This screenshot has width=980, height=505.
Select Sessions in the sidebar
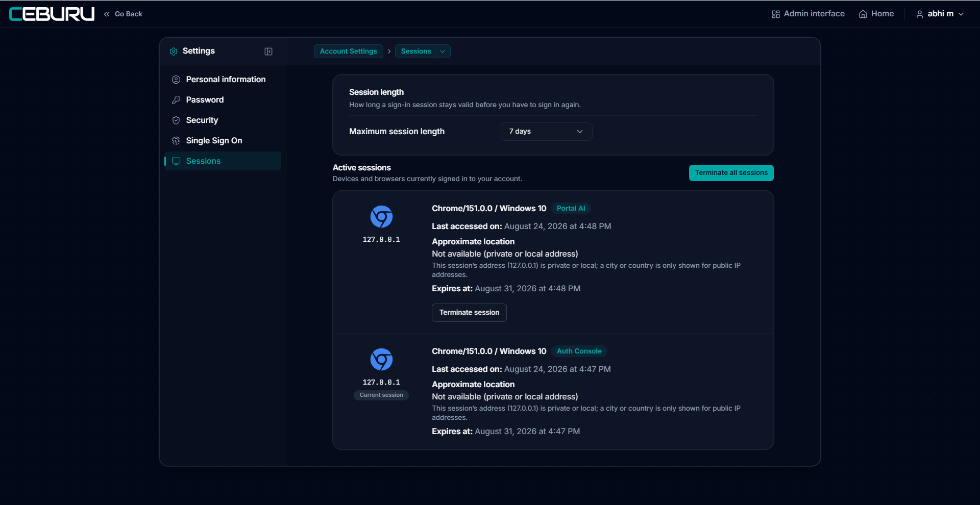[x=223, y=161]
